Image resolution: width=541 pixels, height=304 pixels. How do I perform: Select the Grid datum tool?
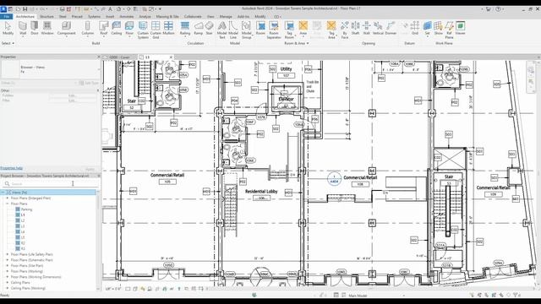point(415,28)
